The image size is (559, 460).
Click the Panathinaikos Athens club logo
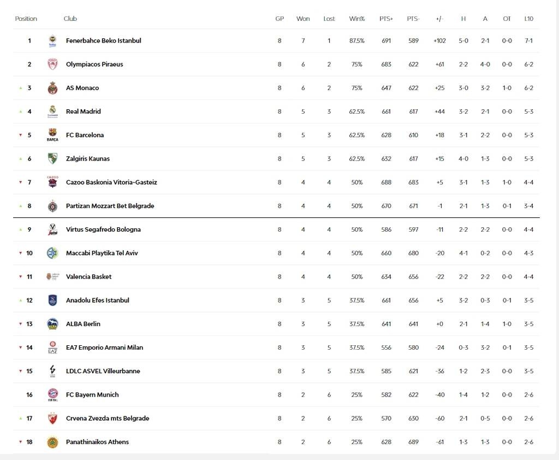tap(52, 442)
